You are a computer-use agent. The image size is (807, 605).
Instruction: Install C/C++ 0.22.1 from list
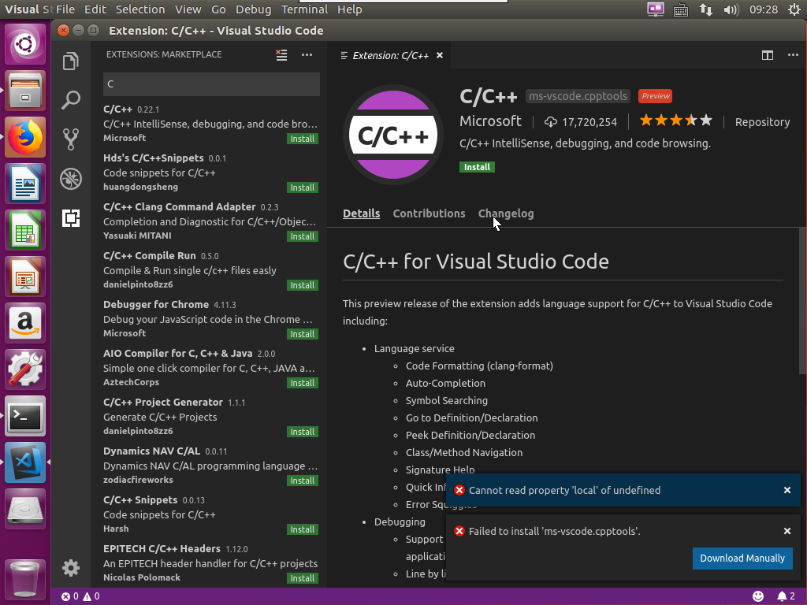tap(302, 139)
